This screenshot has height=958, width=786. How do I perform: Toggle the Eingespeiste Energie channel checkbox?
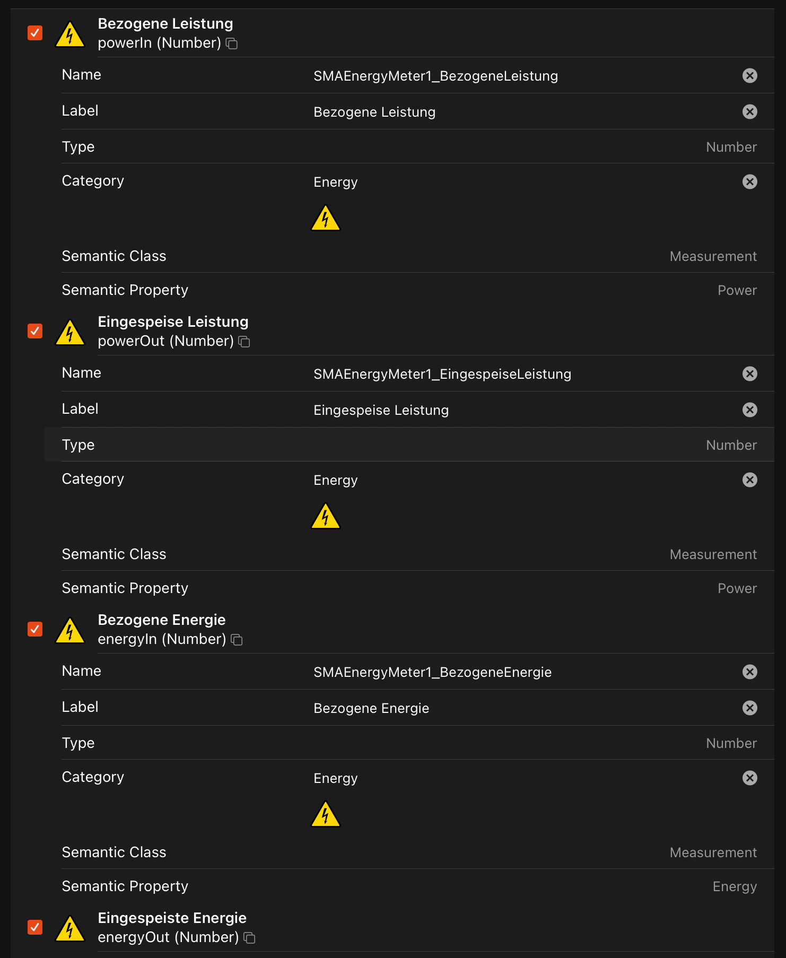click(35, 927)
